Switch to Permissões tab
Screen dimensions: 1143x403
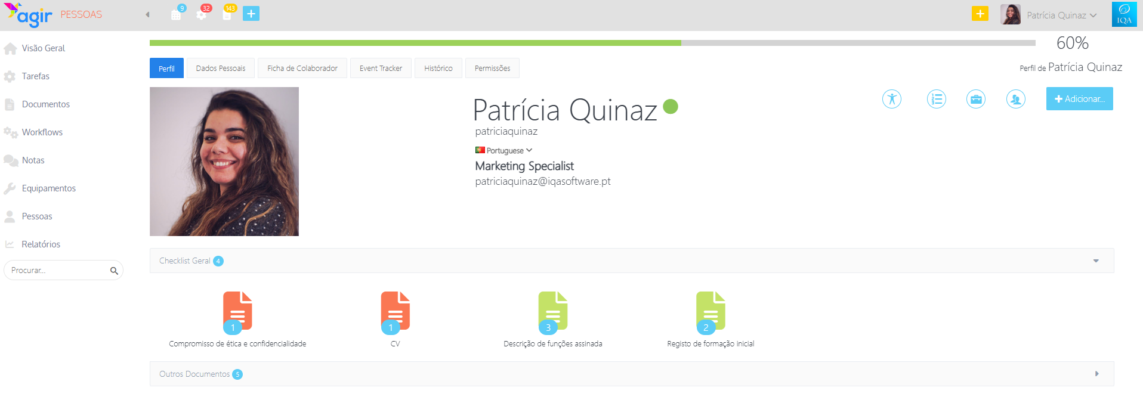point(492,69)
